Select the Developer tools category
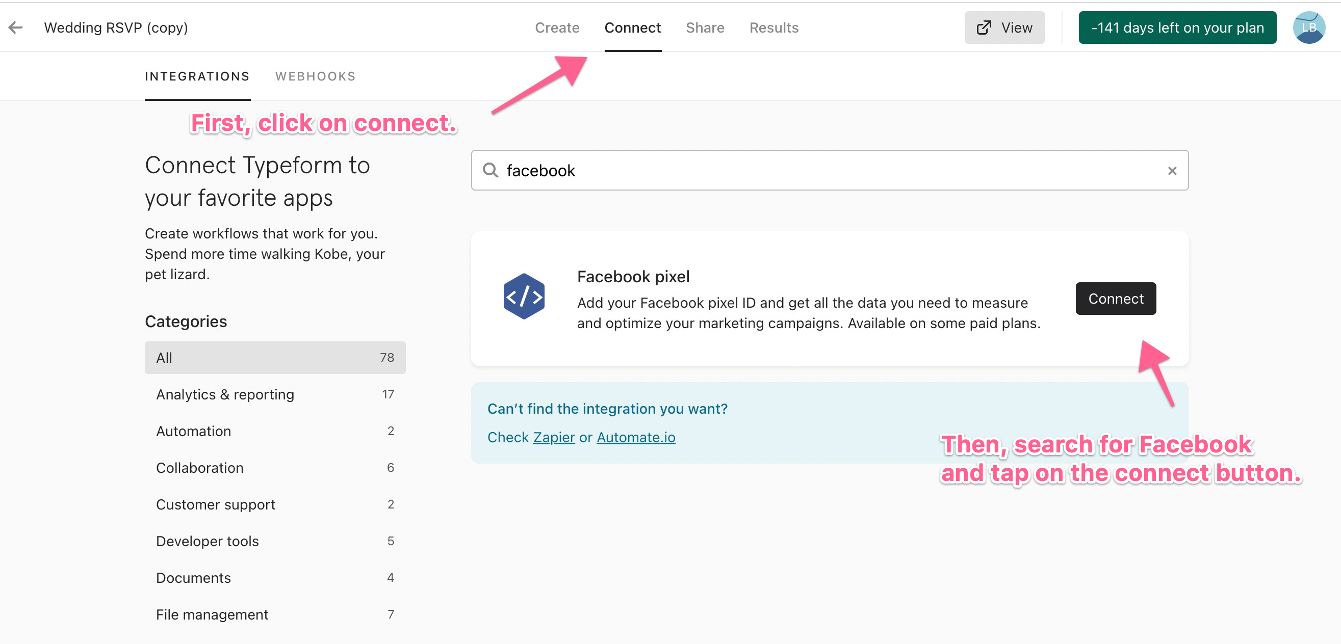 275,541
